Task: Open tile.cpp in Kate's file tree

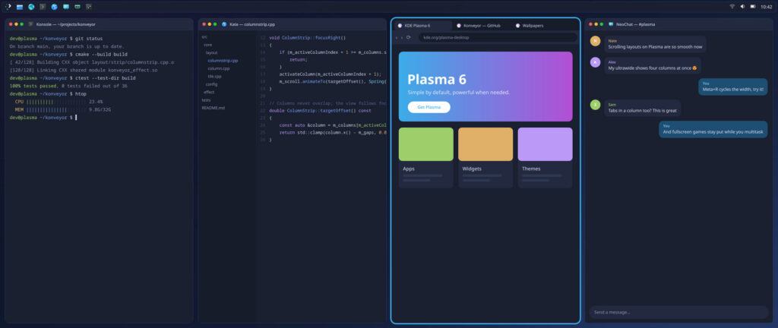Action: [215, 76]
